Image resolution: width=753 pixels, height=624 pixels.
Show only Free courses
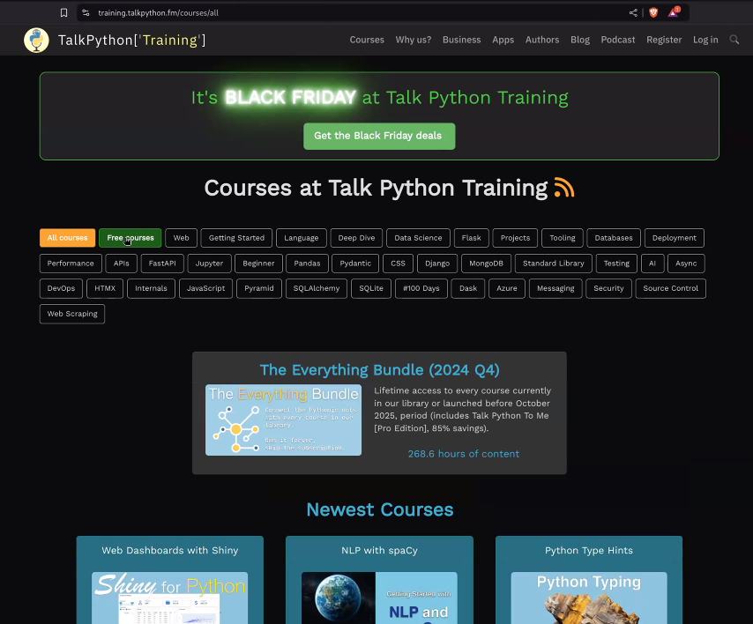[130, 238]
